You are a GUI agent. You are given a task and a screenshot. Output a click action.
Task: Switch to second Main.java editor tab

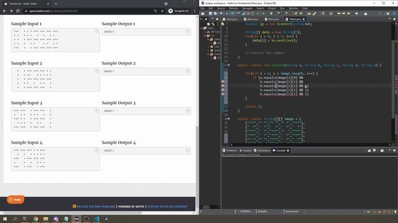[251, 19]
